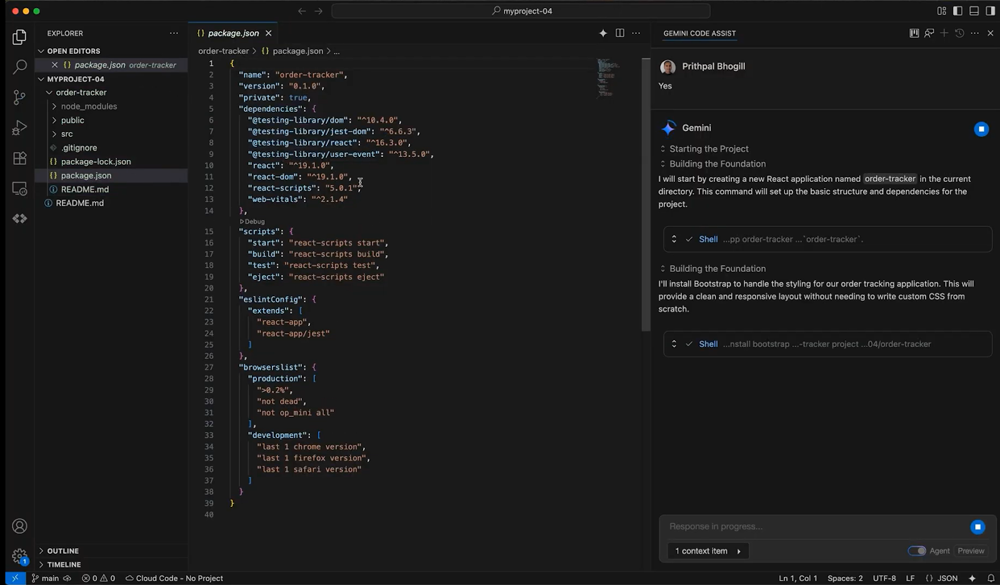Toggle the primary side bar layout button
Viewport: 1000px width, 585px height.
click(x=957, y=11)
